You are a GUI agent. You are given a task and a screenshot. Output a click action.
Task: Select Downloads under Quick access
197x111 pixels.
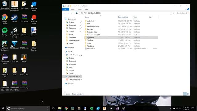point(73,25)
